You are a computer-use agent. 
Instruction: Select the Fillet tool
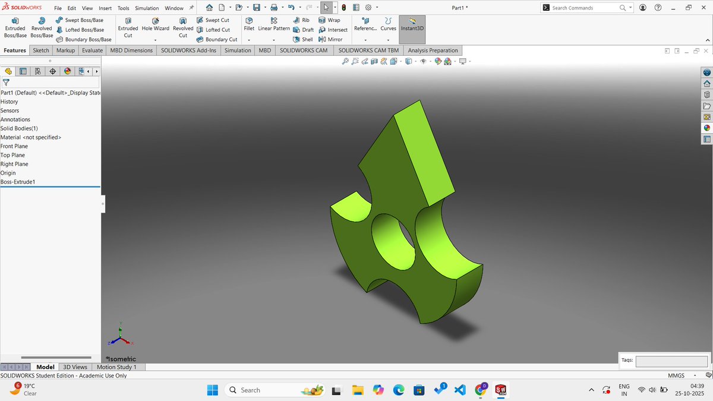point(249,24)
